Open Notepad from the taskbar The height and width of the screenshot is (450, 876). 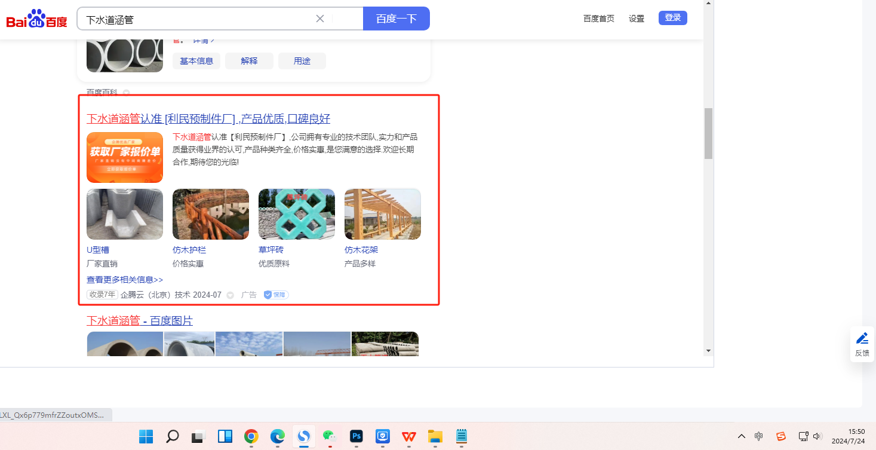(x=461, y=437)
